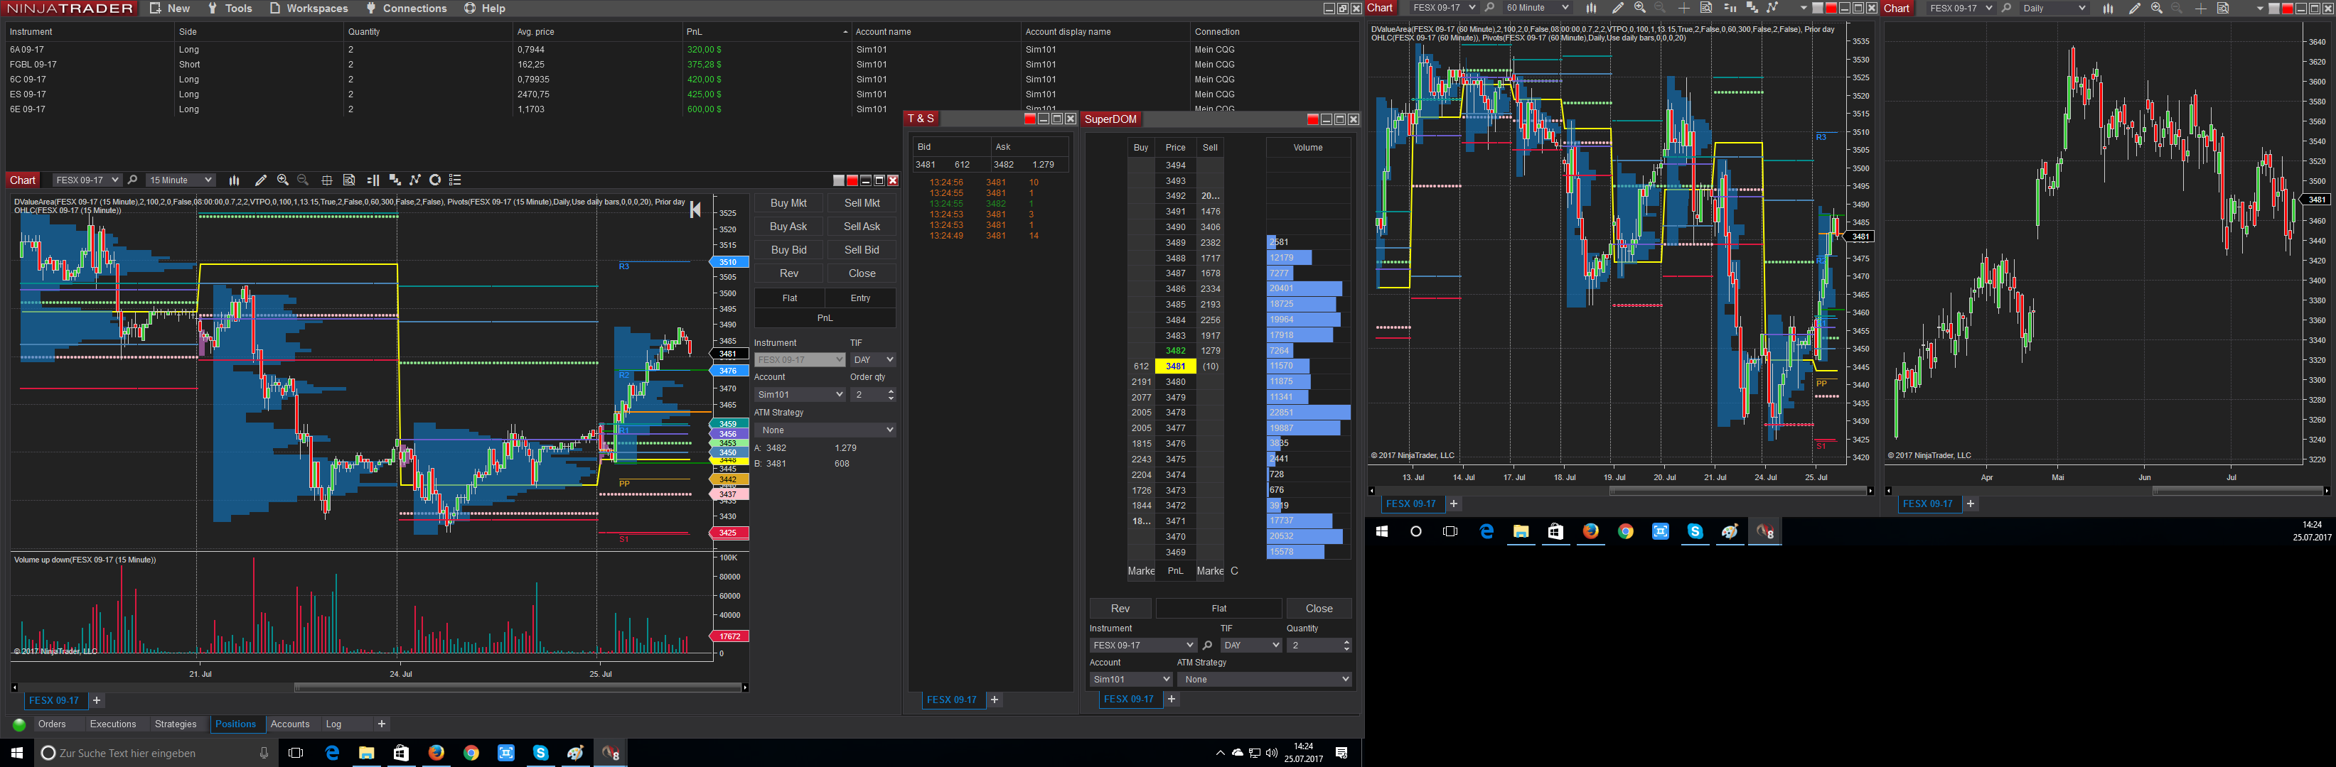Click the Sell Bid button

(x=862, y=250)
